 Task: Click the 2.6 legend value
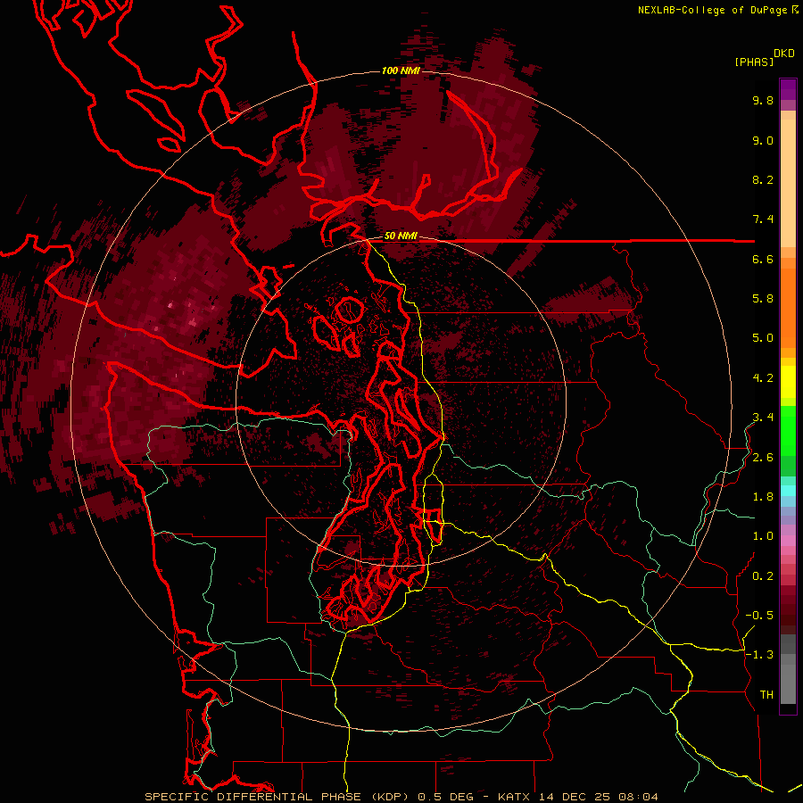pyautogui.click(x=763, y=458)
